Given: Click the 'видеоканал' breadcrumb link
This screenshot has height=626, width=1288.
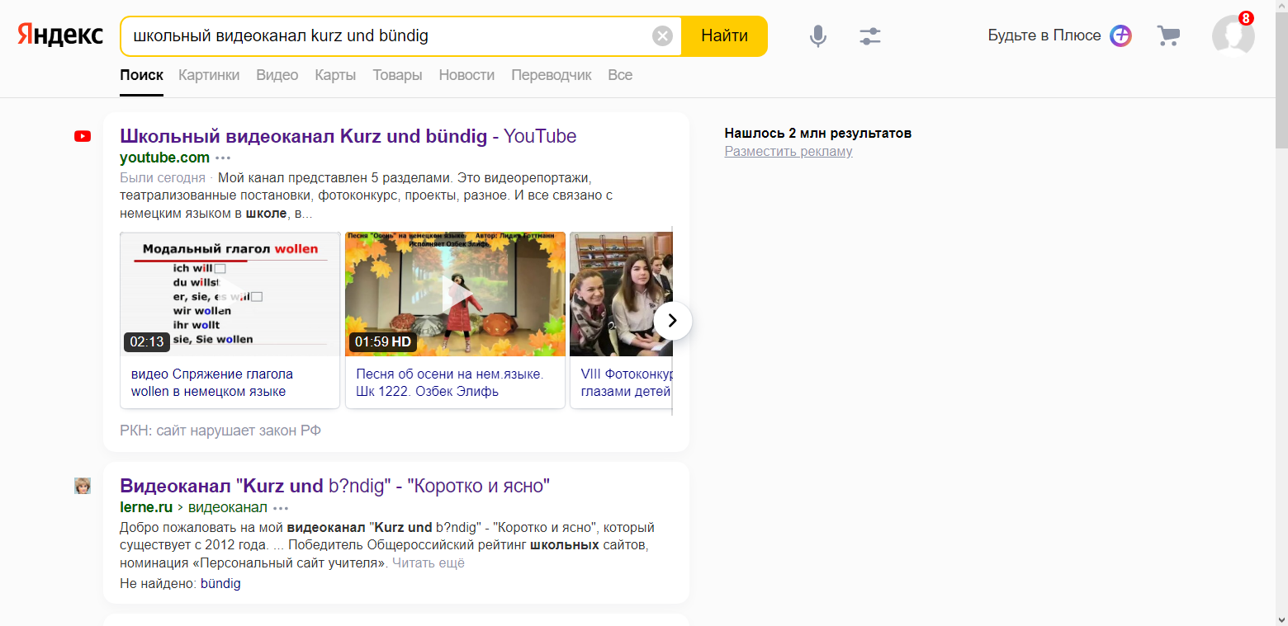Looking at the screenshot, I should click(228, 507).
